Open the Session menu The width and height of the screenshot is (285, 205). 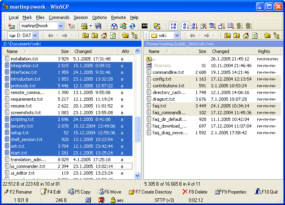[81, 17]
